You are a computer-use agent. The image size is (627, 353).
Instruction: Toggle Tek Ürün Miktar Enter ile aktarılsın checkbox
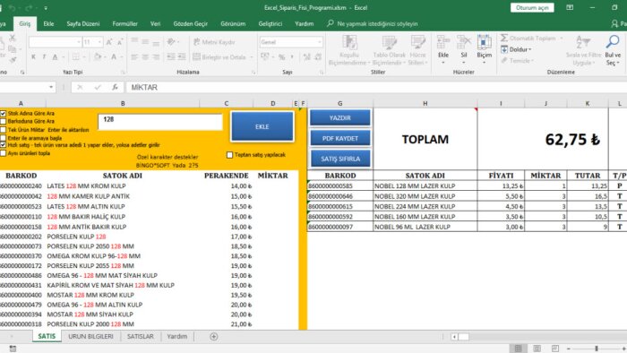(x=4, y=130)
